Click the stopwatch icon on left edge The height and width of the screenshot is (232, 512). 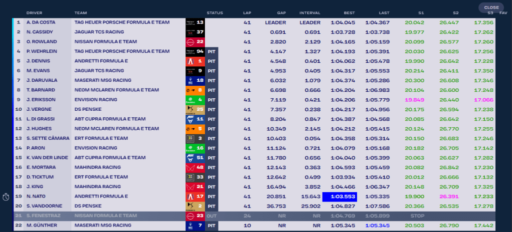point(6,197)
